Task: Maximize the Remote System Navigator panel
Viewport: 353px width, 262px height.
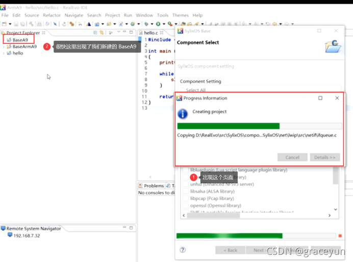Action: tap(131, 228)
